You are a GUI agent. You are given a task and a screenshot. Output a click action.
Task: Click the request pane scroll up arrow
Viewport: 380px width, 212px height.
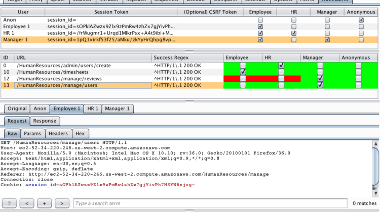(375, 144)
